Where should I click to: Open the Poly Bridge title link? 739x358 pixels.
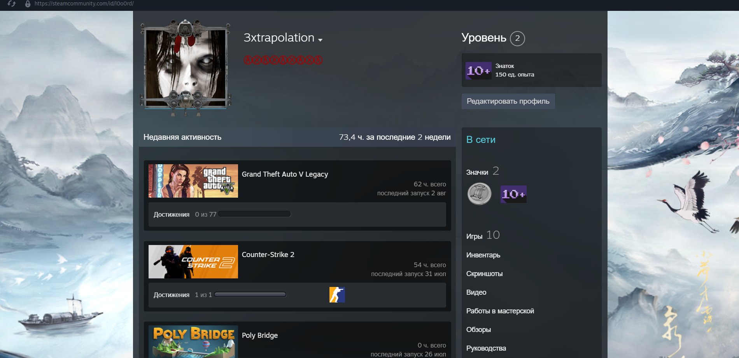[260, 335]
